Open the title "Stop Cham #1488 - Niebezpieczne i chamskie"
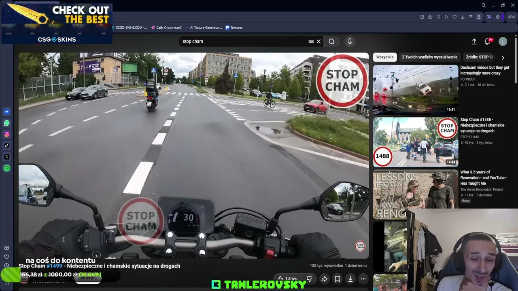The width and height of the screenshot is (518, 291). [x=482, y=125]
